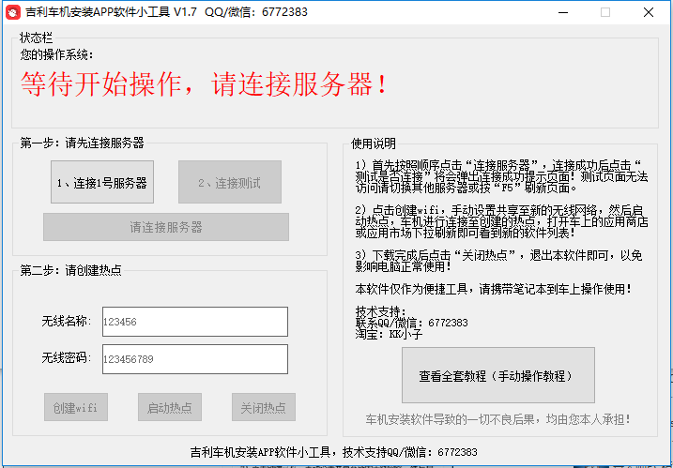The height and width of the screenshot is (468, 673).
Task: Open 查看全套教程（手动操作教程）
Action: click(497, 375)
